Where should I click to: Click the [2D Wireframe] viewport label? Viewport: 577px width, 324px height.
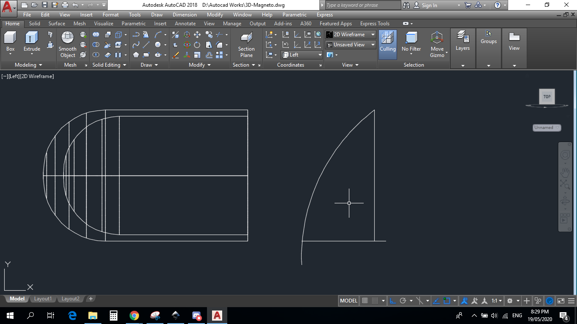(x=37, y=76)
